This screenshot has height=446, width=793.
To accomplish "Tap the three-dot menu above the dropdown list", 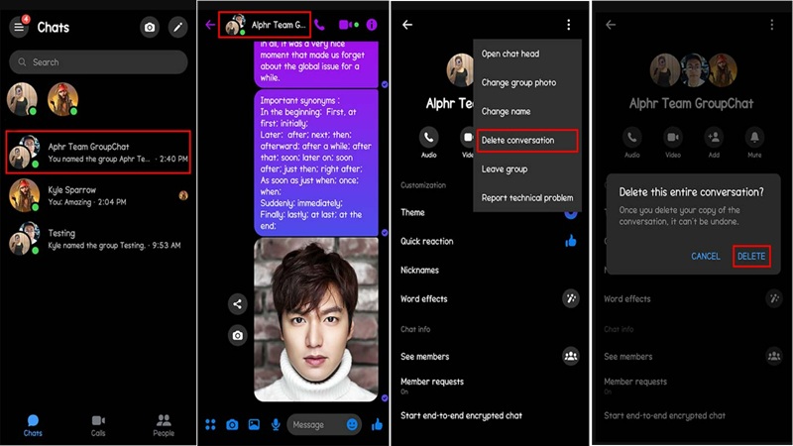I will (568, 25).
